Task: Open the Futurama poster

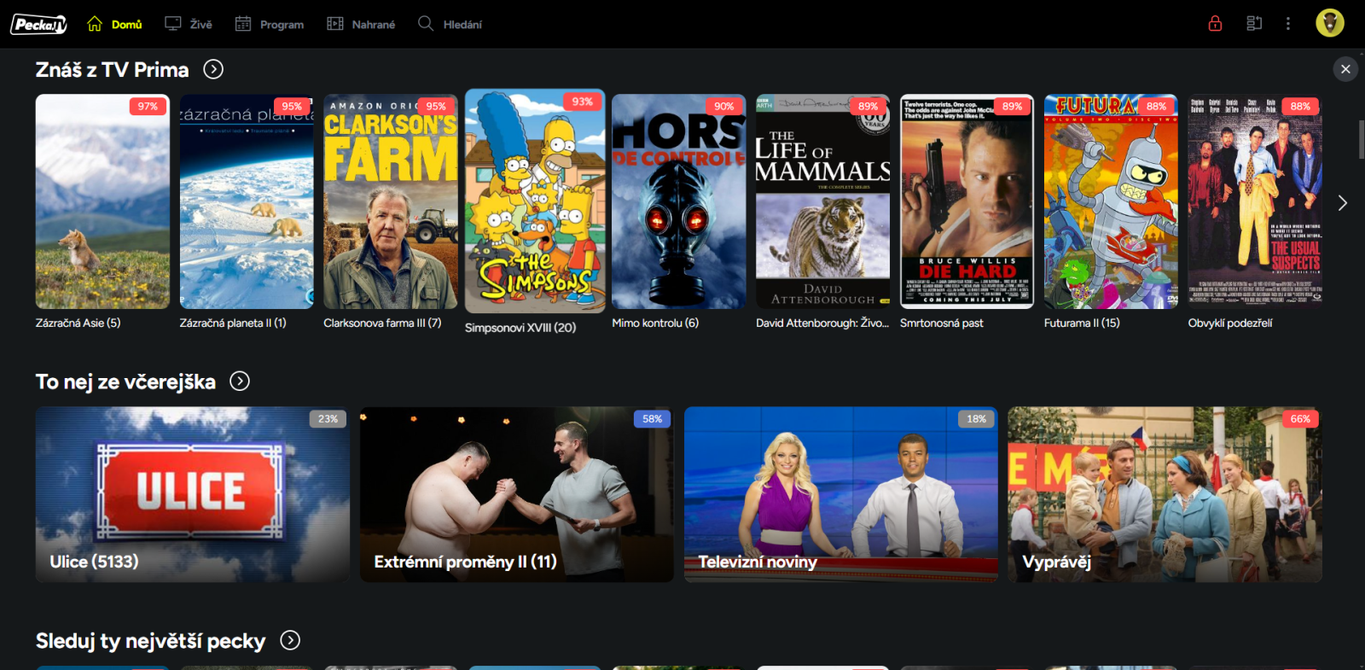Action: 1111,201
